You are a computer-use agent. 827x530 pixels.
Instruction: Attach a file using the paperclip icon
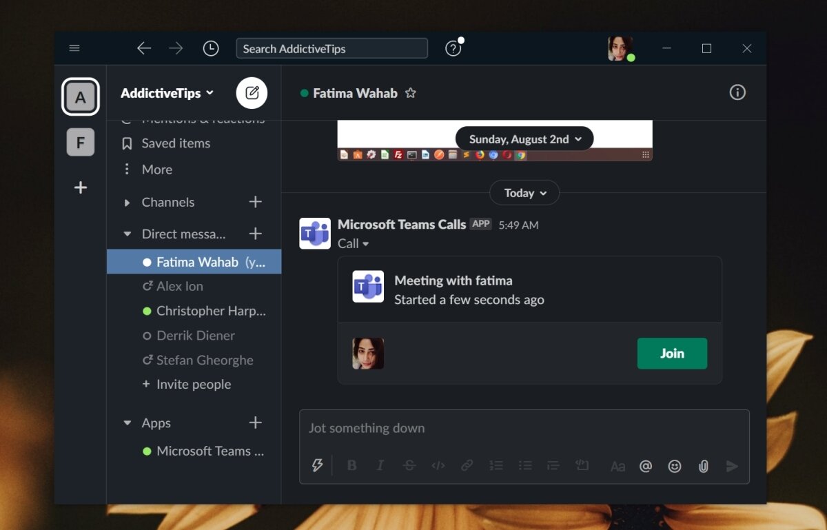[x=703, y=466]
